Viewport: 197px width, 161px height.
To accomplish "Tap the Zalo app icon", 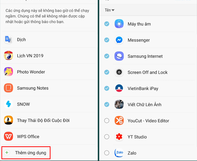I will pos(119,153).
